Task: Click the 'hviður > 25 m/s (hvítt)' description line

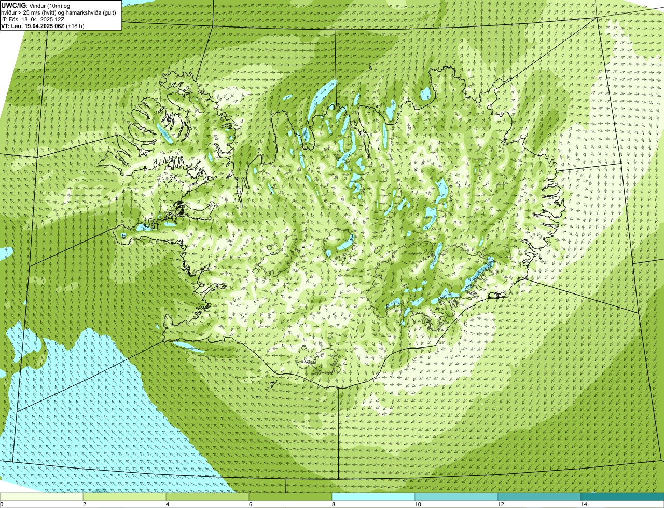Action: pyautogui.click(x=59, y=12)
